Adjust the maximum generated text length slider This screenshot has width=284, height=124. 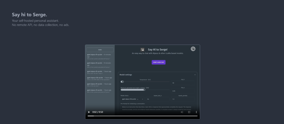pyautogui.click(x=145, y=90)
